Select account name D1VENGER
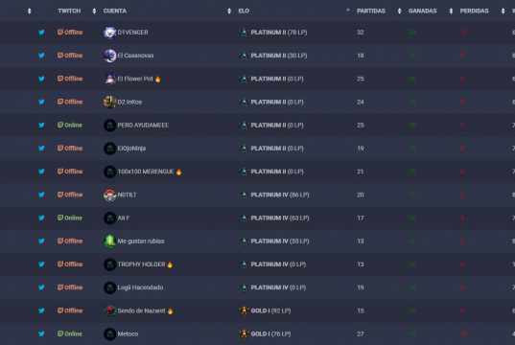 pyautogui.click(x=132, y=33)
